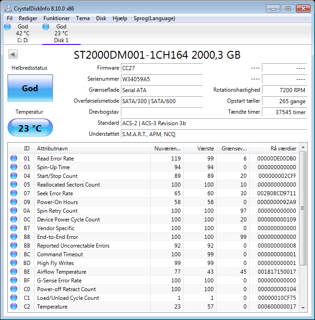Click raw value 002B08CD9711 of Seek Error Rate
Screen dimensions: 315x320
[277, 193]
